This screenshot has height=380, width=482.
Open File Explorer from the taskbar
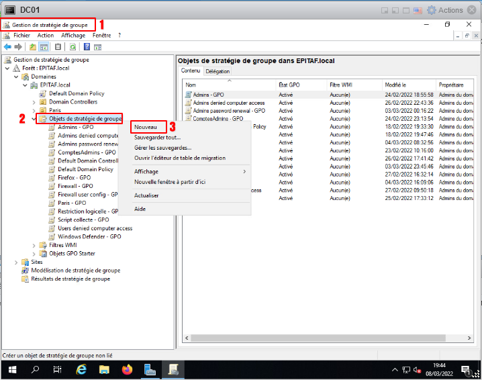click(105, 369)
